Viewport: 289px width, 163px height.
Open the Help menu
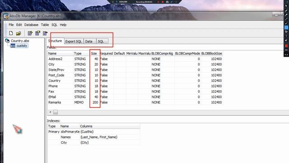[63, 25]
